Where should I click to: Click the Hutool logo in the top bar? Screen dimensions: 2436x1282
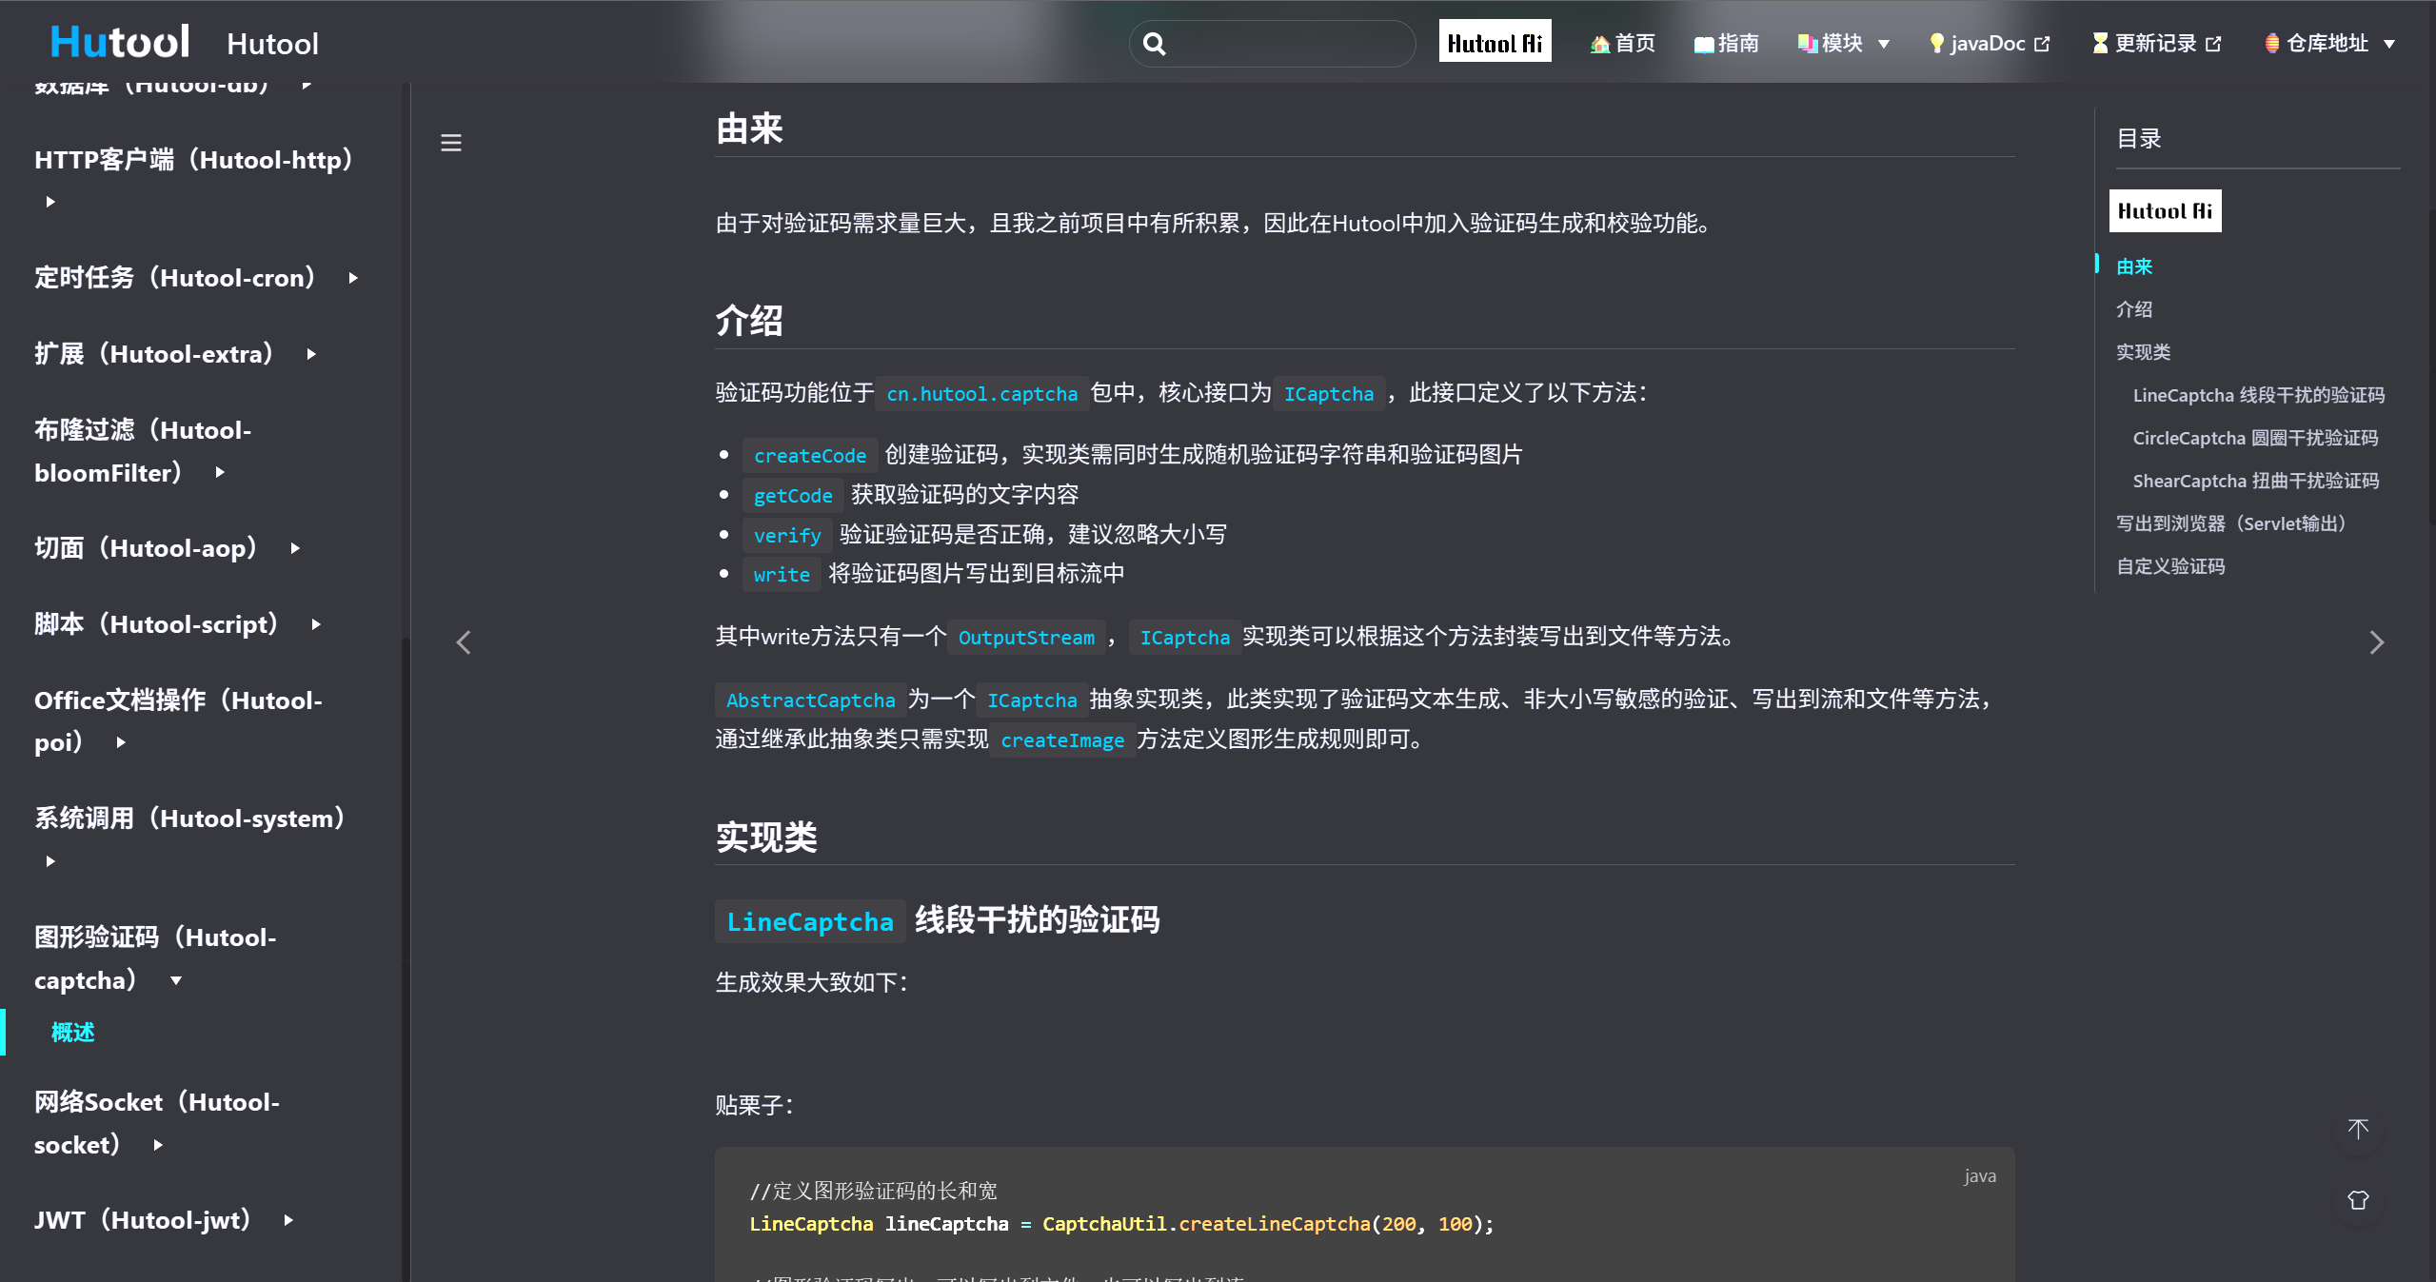[118, 40]
